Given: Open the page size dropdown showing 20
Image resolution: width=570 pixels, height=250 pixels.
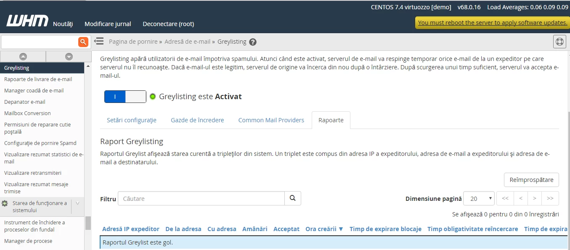Looking at the screenshot, I should coord(479,198).
